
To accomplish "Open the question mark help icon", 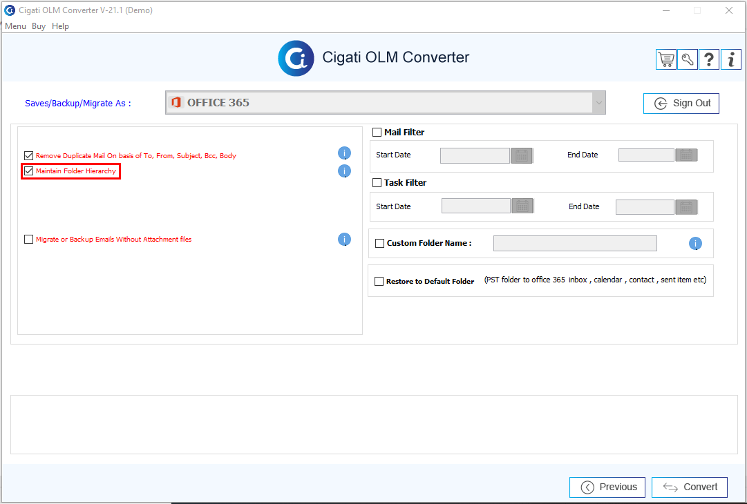I will (x=709, y=59).
